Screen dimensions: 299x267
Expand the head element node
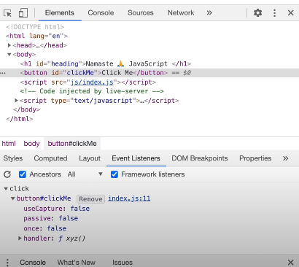(x=9, y=45)
